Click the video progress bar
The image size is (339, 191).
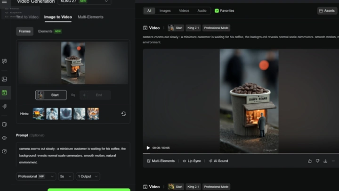point(241,154)
